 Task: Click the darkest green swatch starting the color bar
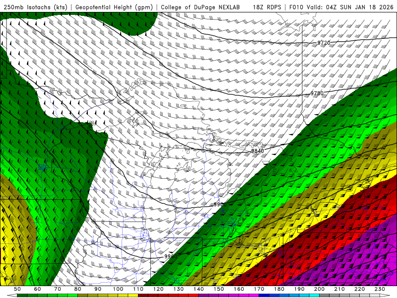click(x=22, y=296)
